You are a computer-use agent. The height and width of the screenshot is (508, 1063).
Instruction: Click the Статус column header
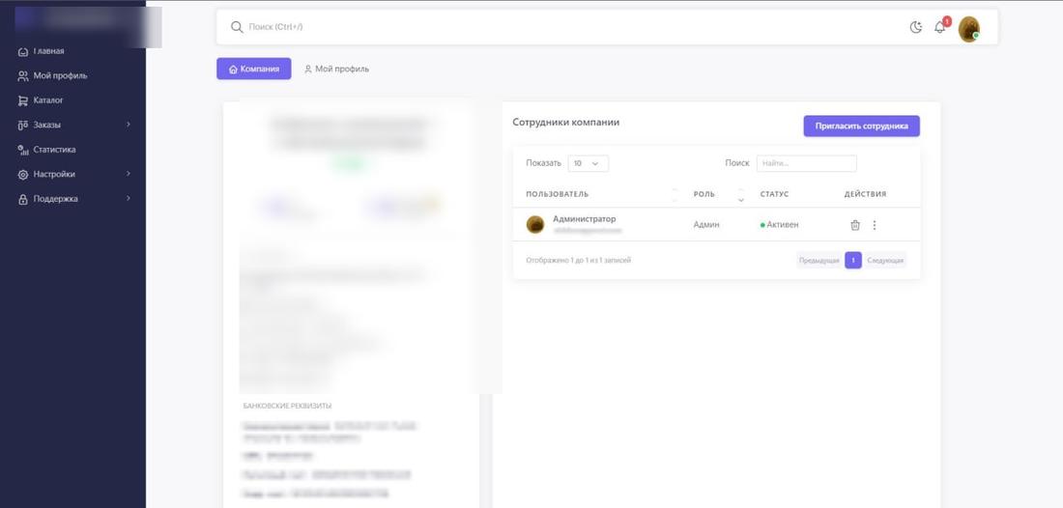(774, 194)
